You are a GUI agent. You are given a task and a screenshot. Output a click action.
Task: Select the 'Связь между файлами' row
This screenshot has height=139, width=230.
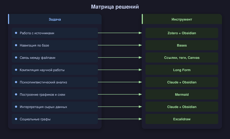(55, 58)
